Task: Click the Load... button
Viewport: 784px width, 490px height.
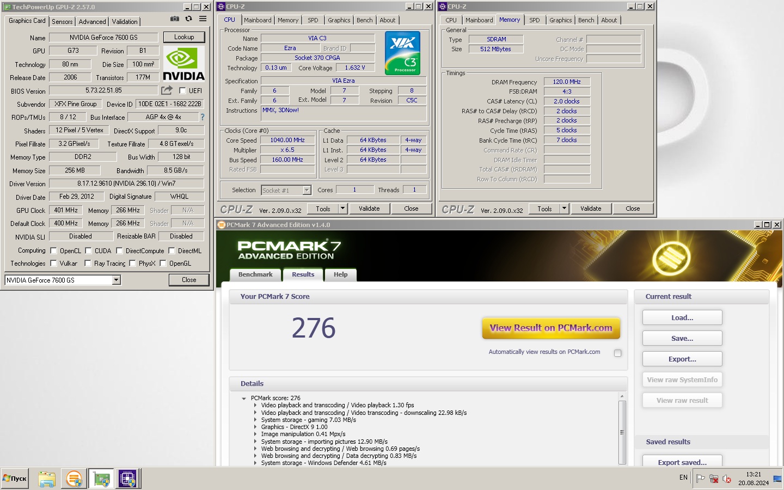Action: click(682, 317)
